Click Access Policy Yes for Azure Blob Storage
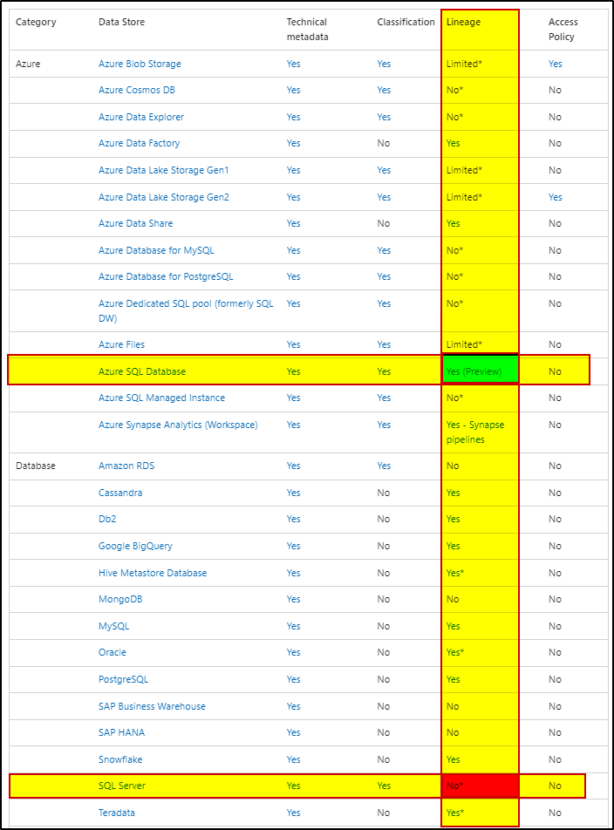Screen dimensions: 614x830 (x=556, y=64)
